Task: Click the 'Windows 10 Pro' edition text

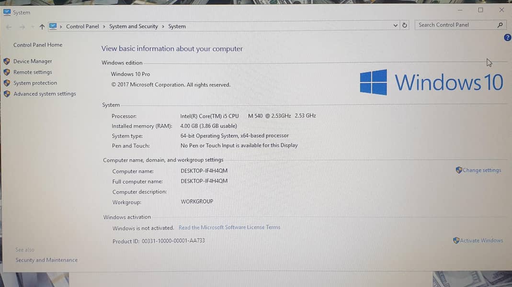Action: [x=130, y=74]
